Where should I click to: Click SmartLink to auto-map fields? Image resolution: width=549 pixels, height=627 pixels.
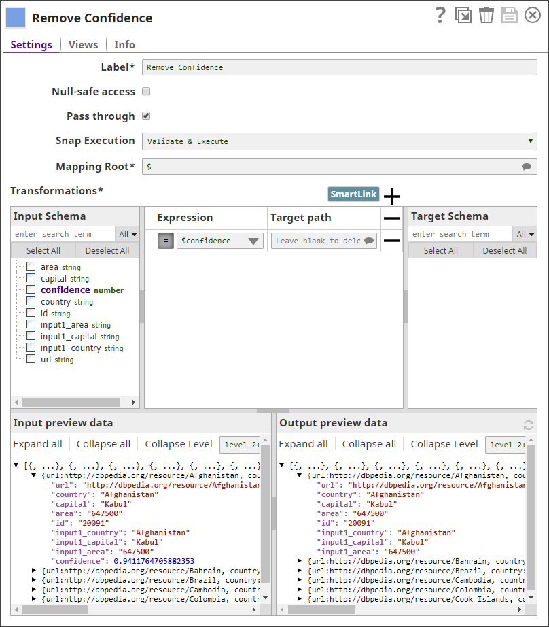click(x=353, y=194)
